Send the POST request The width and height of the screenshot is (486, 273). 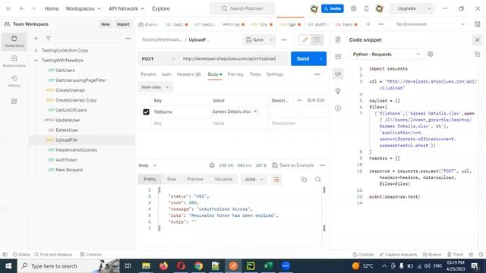coord(303,59)
